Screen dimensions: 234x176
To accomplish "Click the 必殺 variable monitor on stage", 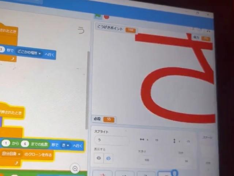I will [103, 119].
